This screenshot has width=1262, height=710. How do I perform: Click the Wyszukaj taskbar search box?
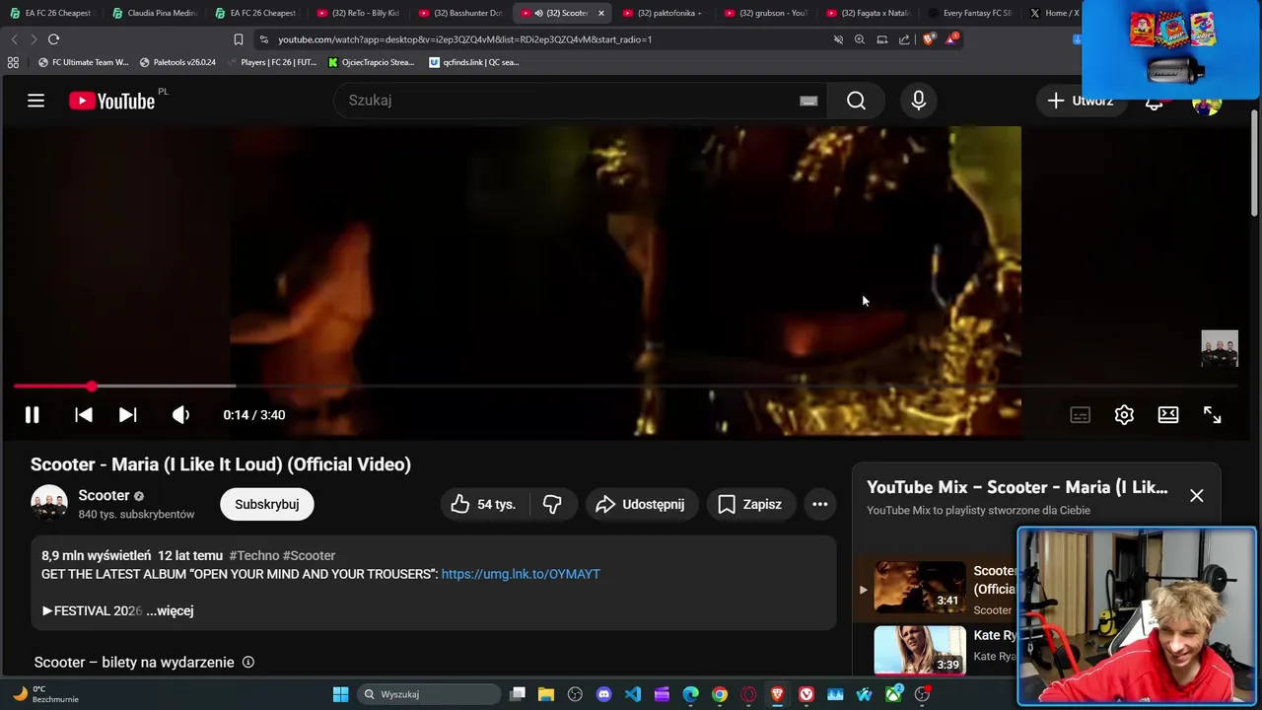[x=429, y=694]
